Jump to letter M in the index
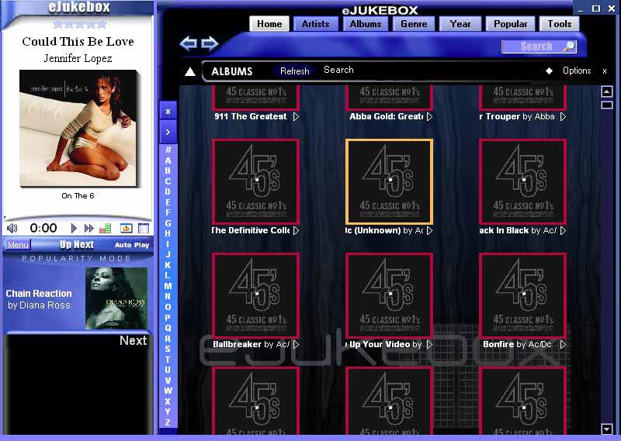Viewport: 621px width, 441px height. [168, 286]
